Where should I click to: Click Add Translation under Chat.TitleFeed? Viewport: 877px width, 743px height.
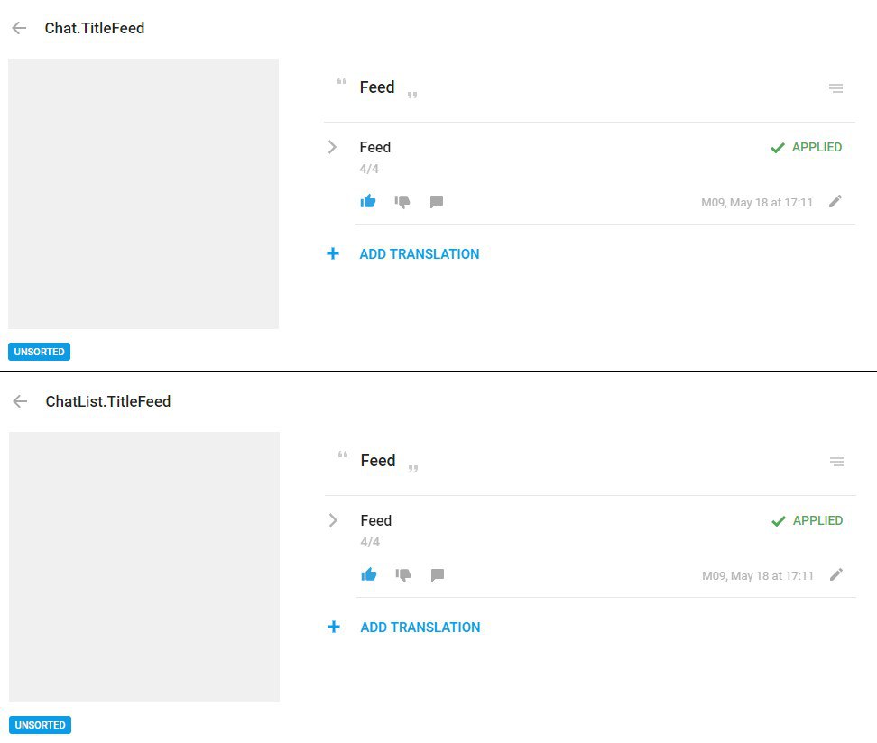point(419,254)
